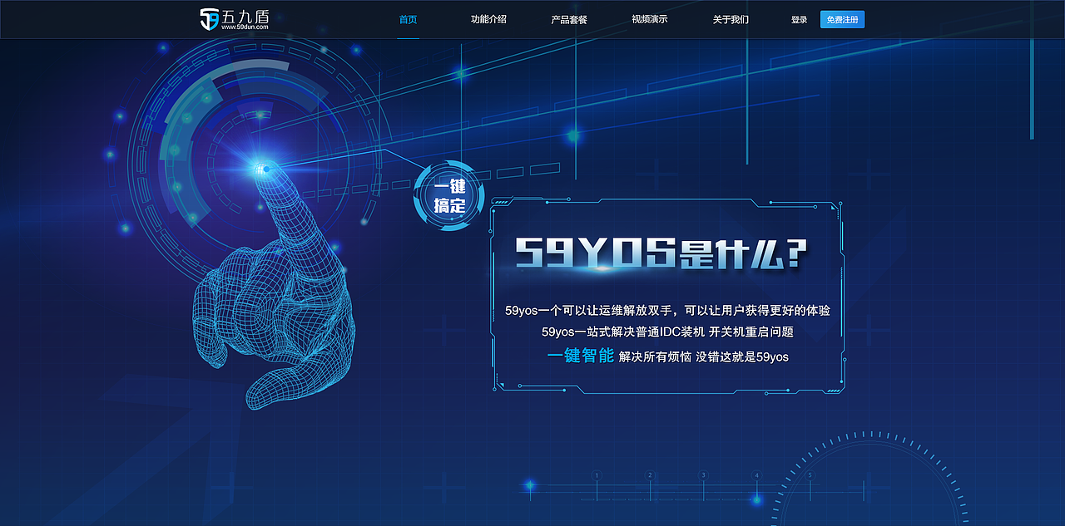Click the www.59dun.com logo text
1065x526 pixels.
245,26
